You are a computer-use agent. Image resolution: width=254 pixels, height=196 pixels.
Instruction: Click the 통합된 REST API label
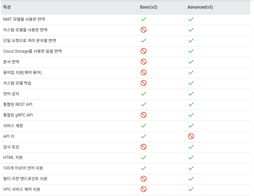click(18, 104)
